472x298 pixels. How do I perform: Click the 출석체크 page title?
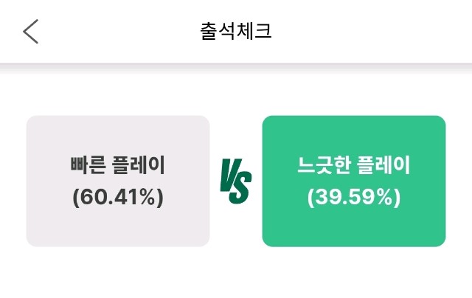(236, 32)
